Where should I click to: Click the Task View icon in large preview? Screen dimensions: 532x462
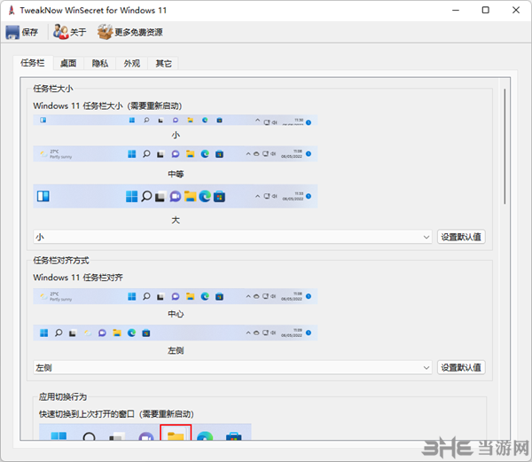point(160,197)
